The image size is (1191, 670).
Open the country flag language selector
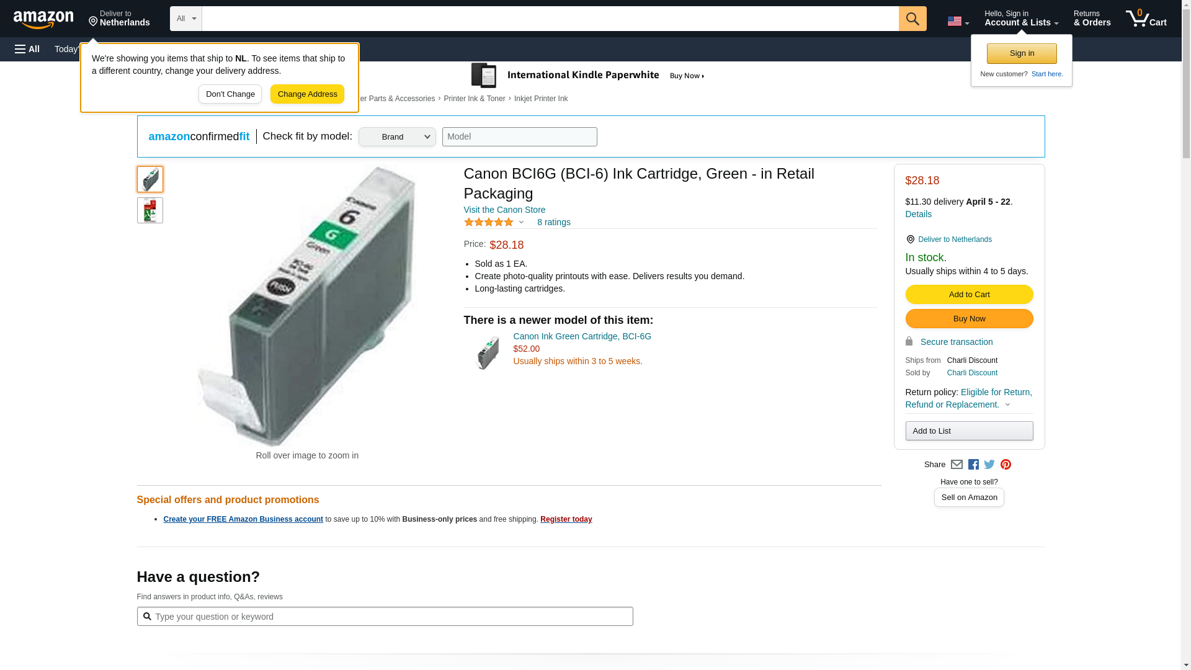tap(958, 21)
